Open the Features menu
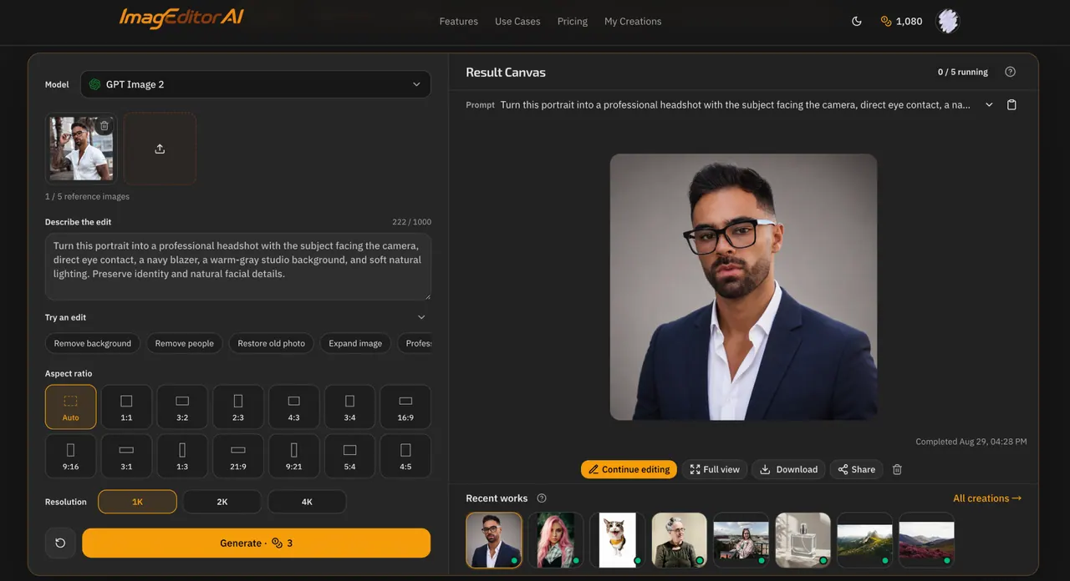The height and width of the screenshot is (581, 1070). pos(459,22)
